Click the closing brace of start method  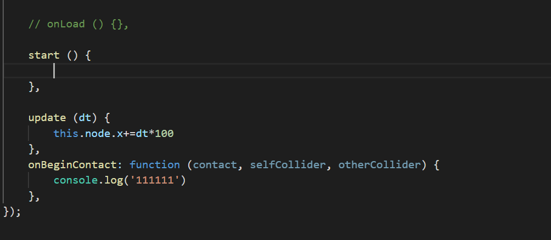[x=31, y=86]
